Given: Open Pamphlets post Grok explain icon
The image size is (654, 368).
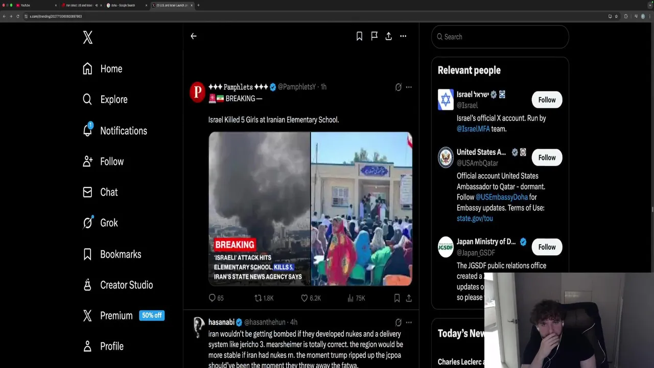Looking at the screenshot, I should pyautogui.click(x=398, y=87).
